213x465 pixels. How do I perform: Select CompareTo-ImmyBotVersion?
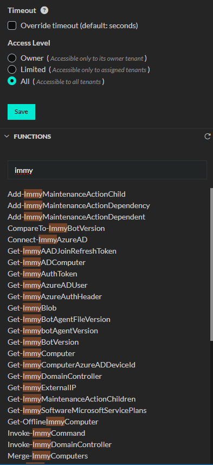pyautogui.click(x=56, y=228)
